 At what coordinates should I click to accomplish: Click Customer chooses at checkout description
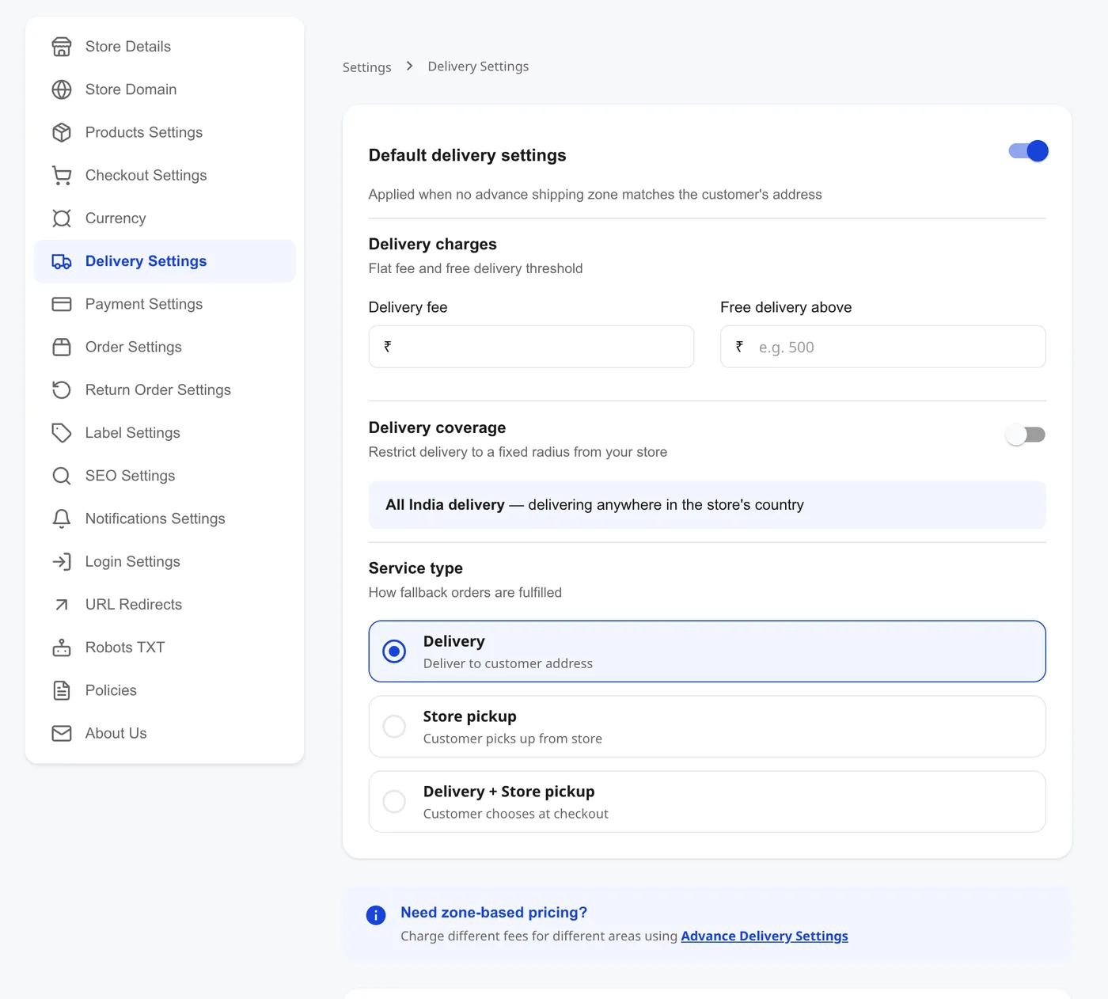pyautogui.click(x=516, y=814)
